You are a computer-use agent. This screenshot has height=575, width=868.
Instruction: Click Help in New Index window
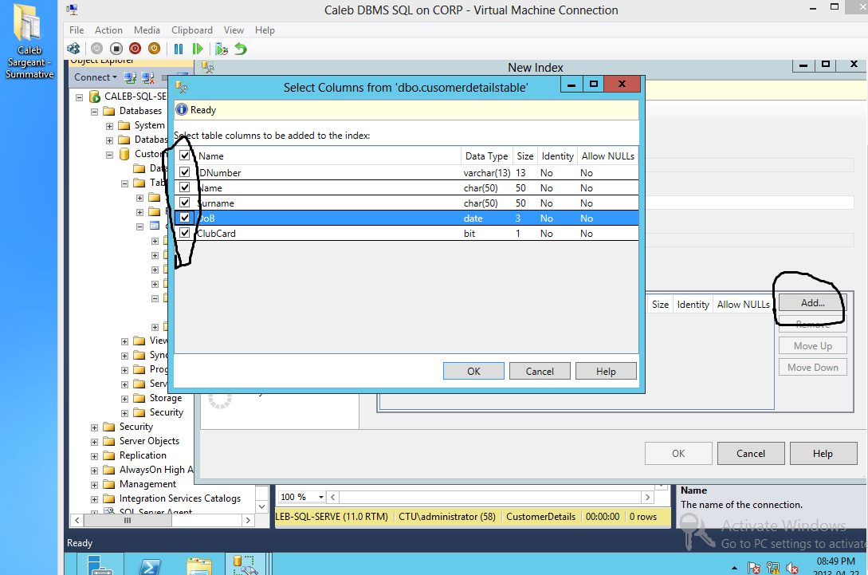(823, 454)
